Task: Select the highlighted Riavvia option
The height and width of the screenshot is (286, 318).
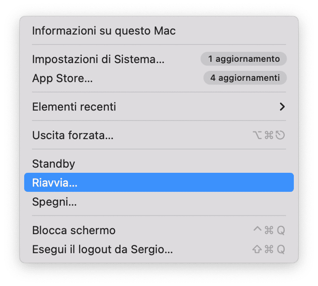Action: click(55, 183)
